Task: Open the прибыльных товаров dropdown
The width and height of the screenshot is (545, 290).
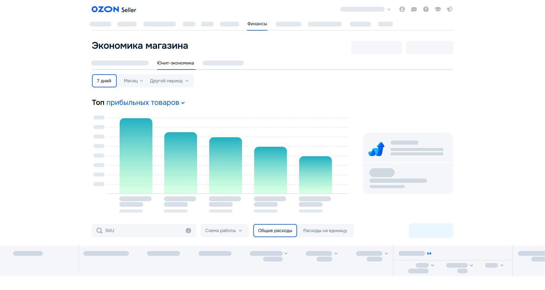Action: (x=146, y=103)
